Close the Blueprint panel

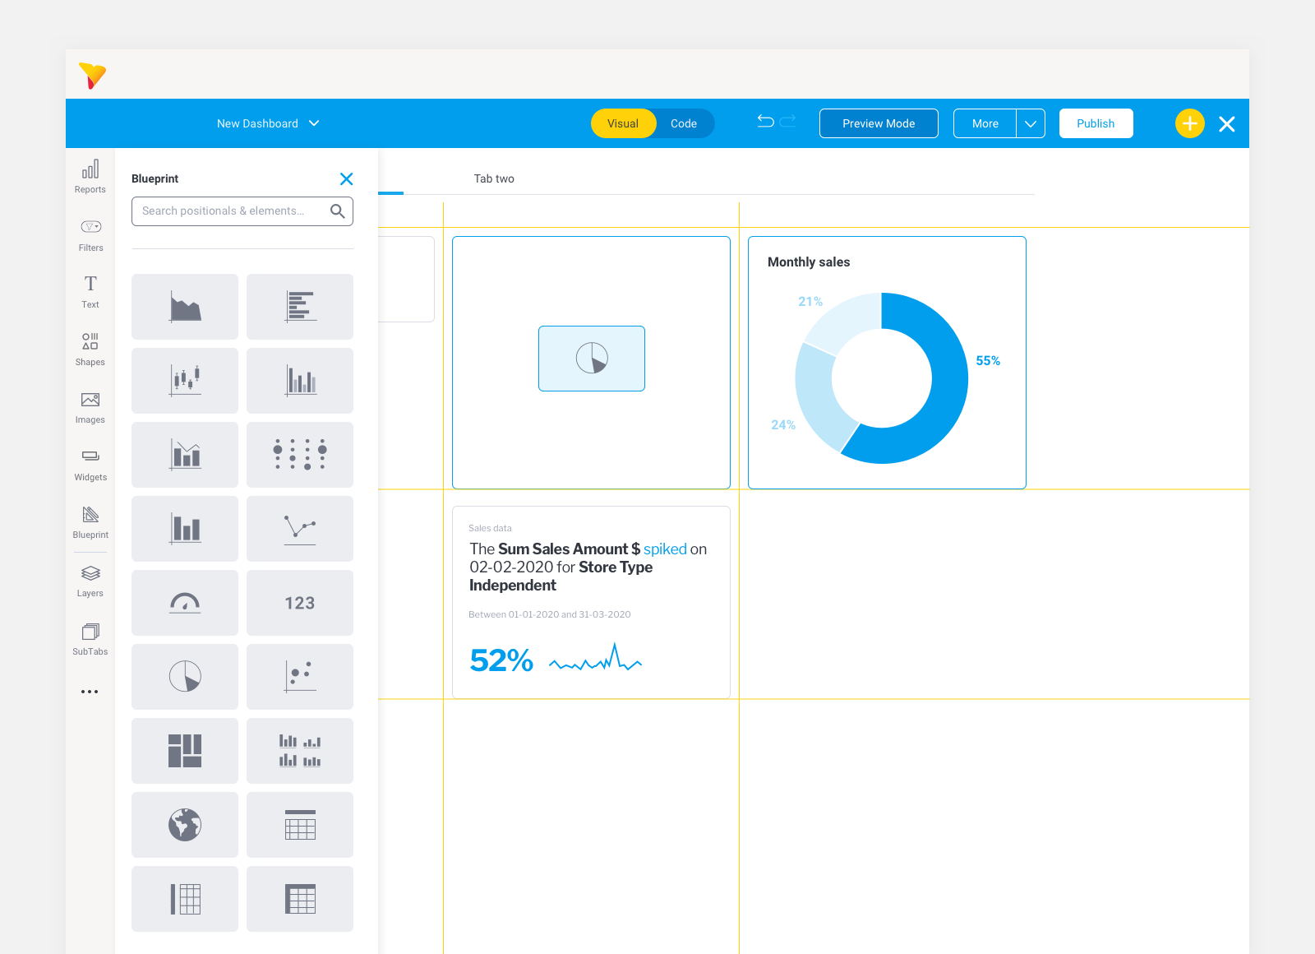[x=346, y=178]
